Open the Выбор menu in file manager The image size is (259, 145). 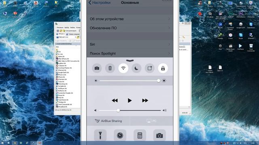pyautogui.click(x=67, y=27)
